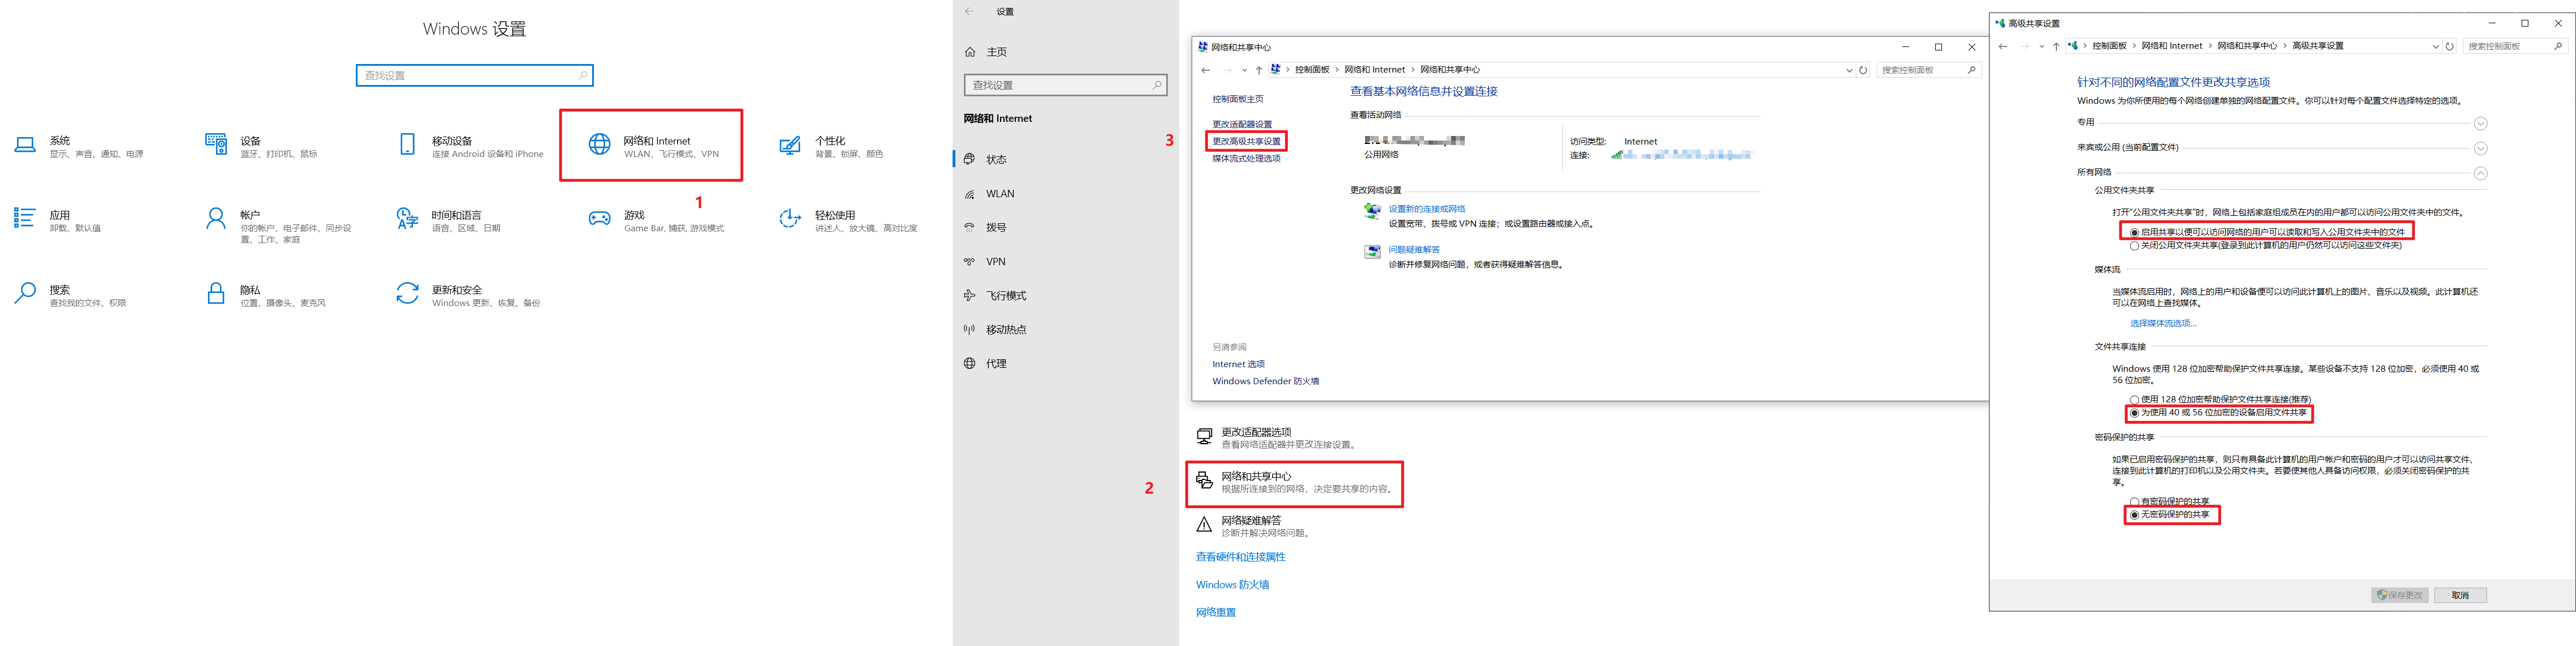Viewport: 2576px width, 646px height.
Task: Click 查找设置 search field in sidebar
Action: pyautogui.click(x=1066, y=86)
